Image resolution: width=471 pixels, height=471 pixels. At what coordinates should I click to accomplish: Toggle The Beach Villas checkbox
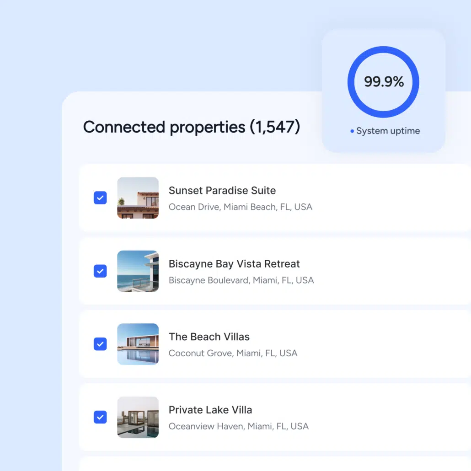coord(100,344)
